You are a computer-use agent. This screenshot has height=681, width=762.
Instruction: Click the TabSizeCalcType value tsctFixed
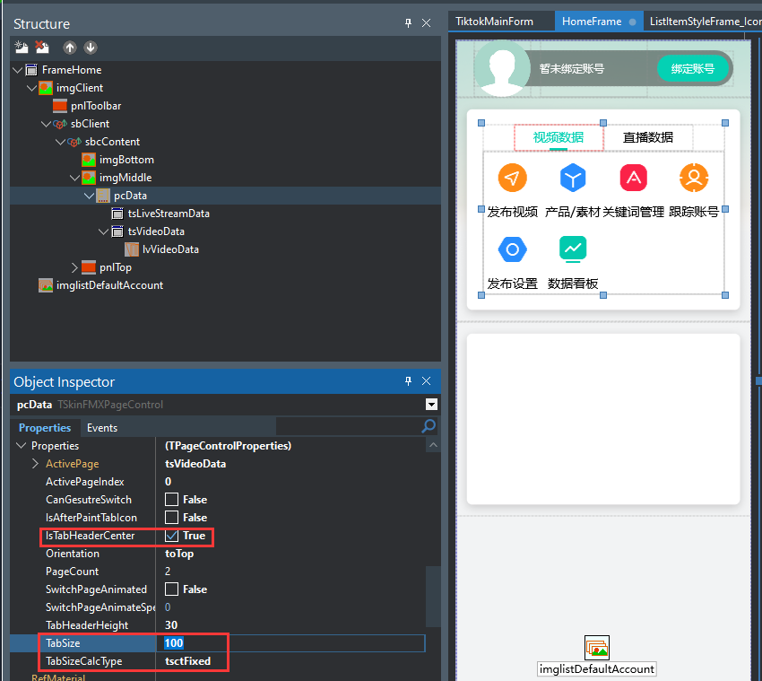187,661
